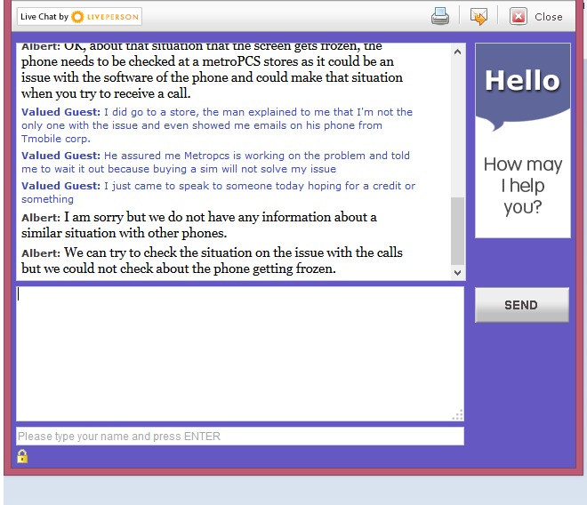
Task: Click the Close text label
Action: 549,17
